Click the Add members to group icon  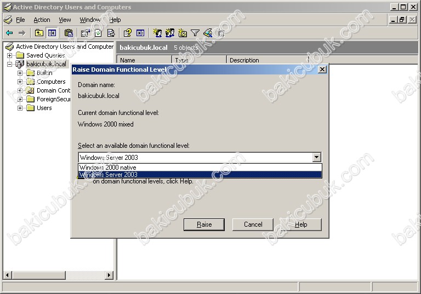[x=220, y=33]
